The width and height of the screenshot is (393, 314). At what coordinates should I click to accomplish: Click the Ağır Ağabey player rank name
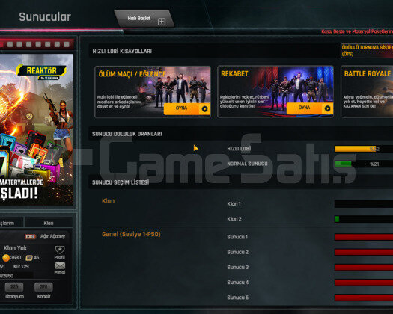pyautogui.click(x=52, y=236)
